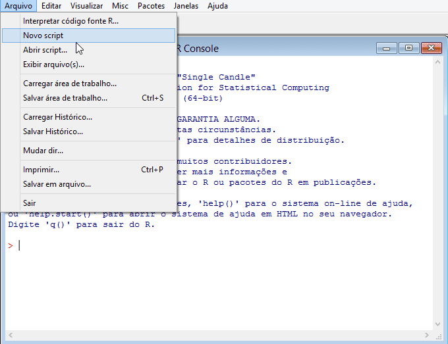Open the Visualizar menu
Image resolution: width=448 pixels, height=344 pixels.
point(86,6)
